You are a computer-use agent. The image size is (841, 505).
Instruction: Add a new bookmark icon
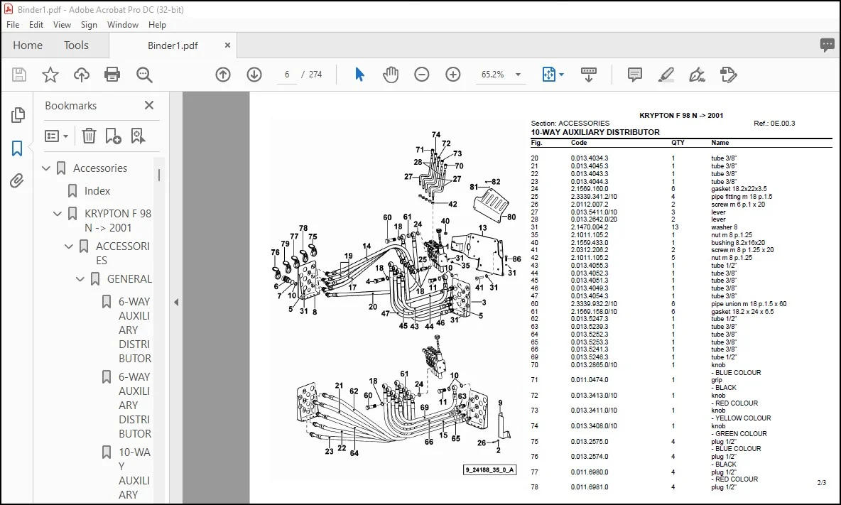(x=113, y=136)
